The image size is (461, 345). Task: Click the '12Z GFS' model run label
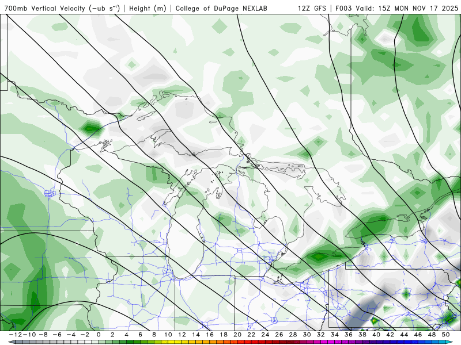[x=312, y=9]
